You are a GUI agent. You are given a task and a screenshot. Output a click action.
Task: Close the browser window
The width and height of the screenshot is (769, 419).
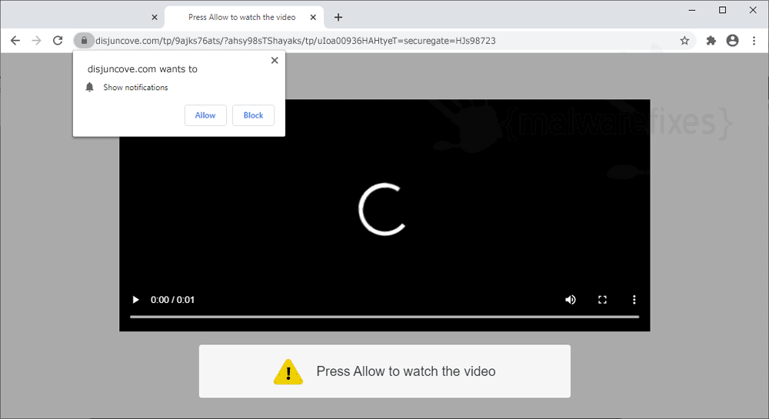click(753, 10)
